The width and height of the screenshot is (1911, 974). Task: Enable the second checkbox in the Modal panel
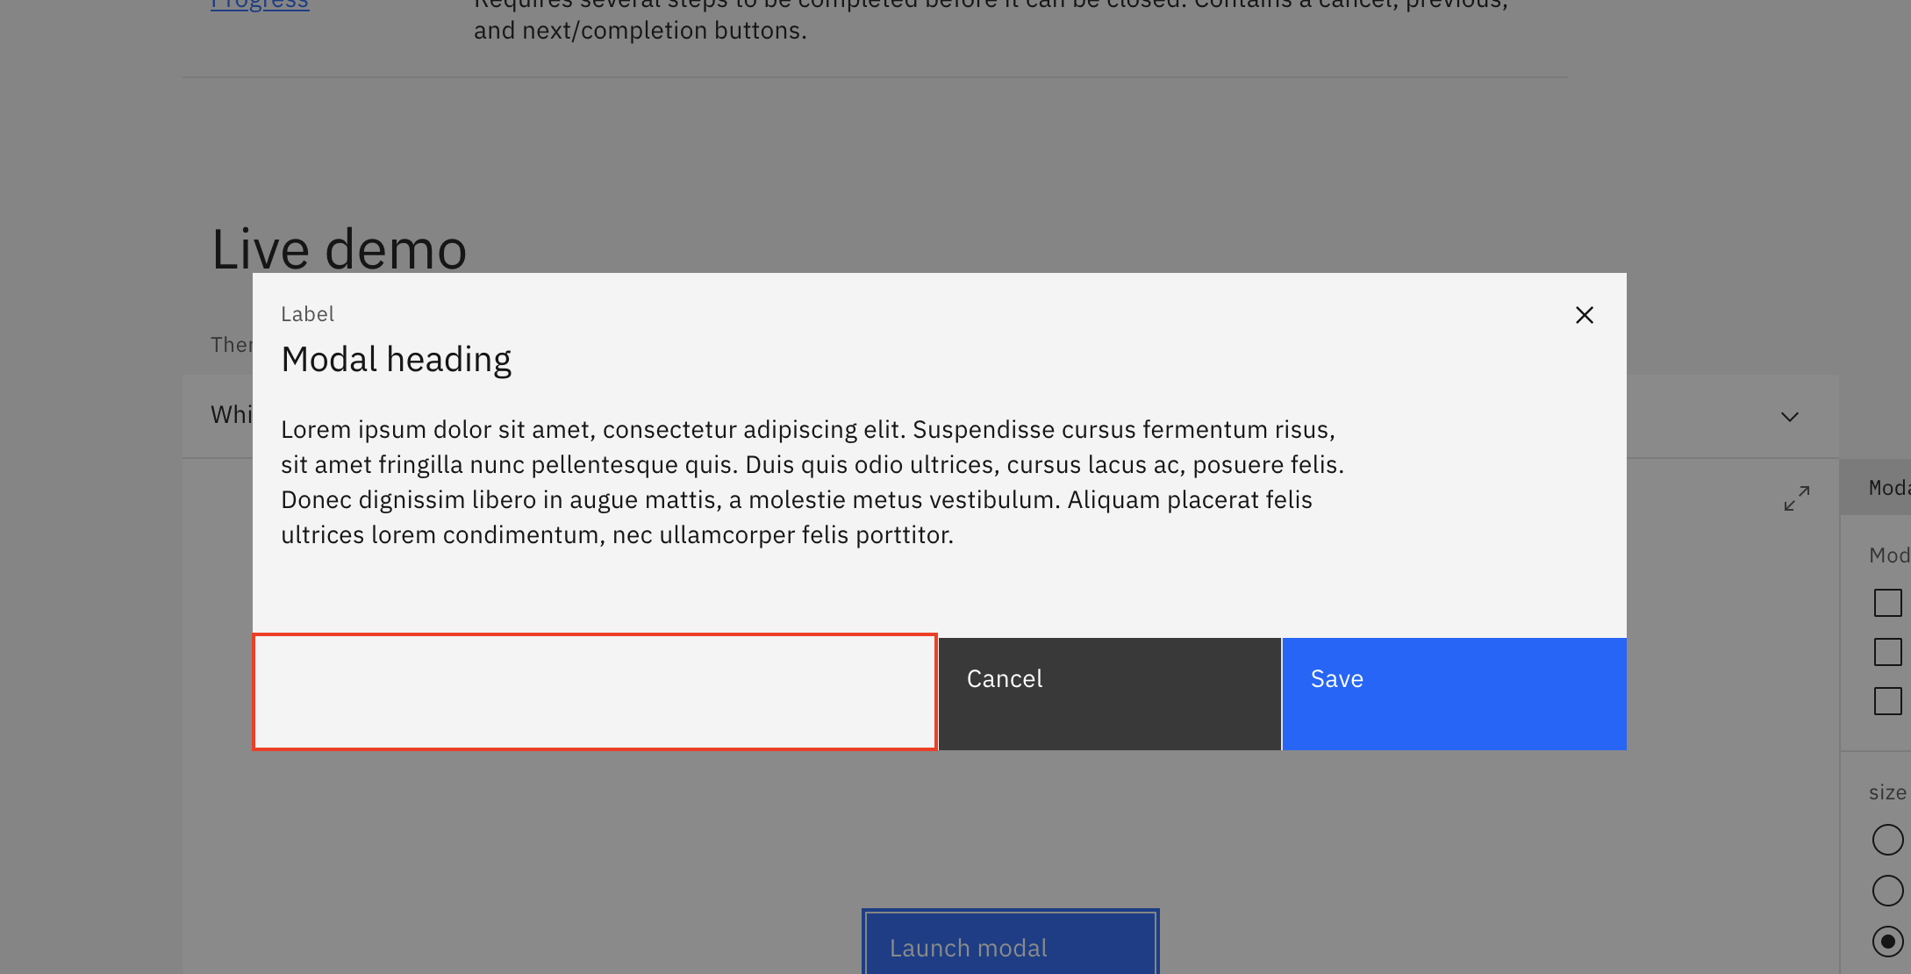pyautogui.click(x=1888, y=651)
